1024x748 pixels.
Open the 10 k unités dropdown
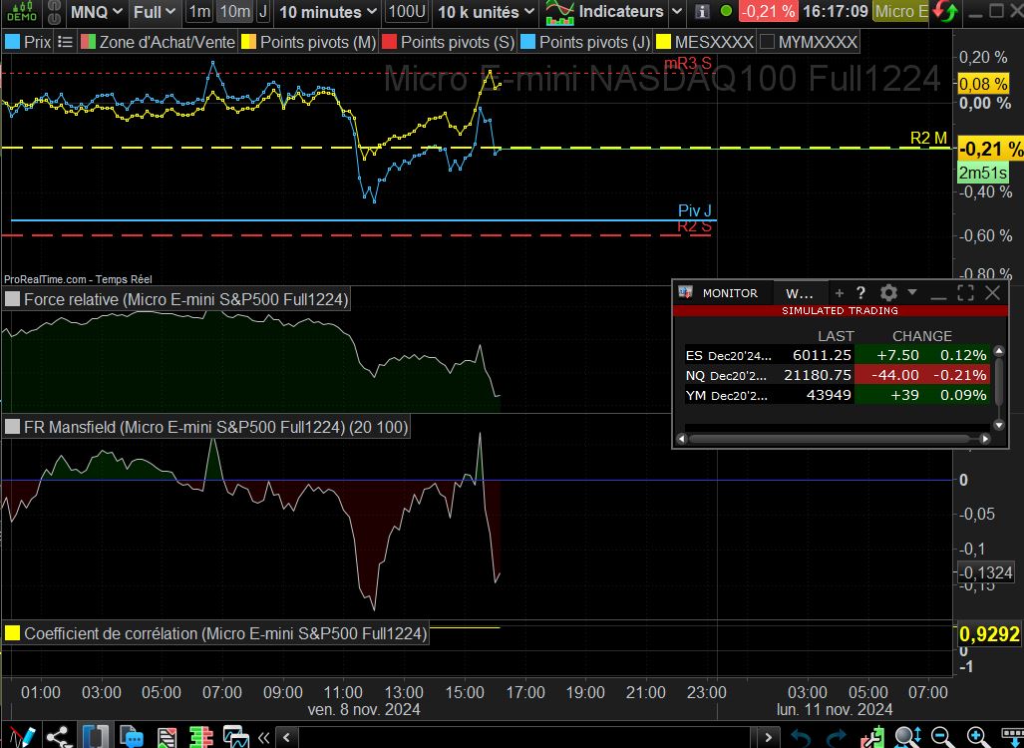[x=486, y=12]
